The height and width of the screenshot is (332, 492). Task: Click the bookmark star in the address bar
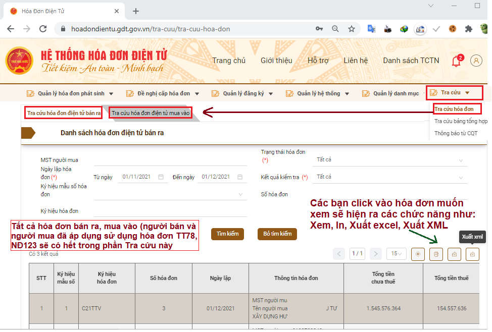click(x=351, y=29)
